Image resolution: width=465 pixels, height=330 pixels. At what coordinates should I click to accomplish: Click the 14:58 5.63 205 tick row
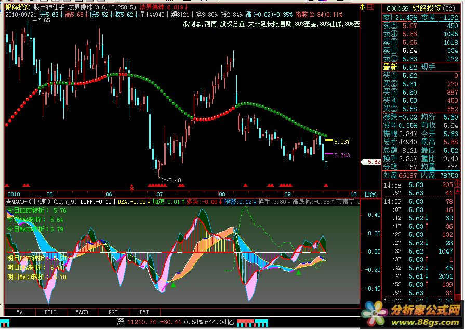[418, 185]
